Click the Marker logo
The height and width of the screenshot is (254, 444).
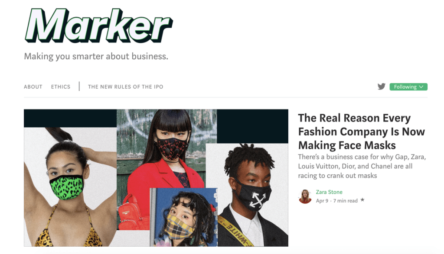pyautogui.click(x=98, y=26)
